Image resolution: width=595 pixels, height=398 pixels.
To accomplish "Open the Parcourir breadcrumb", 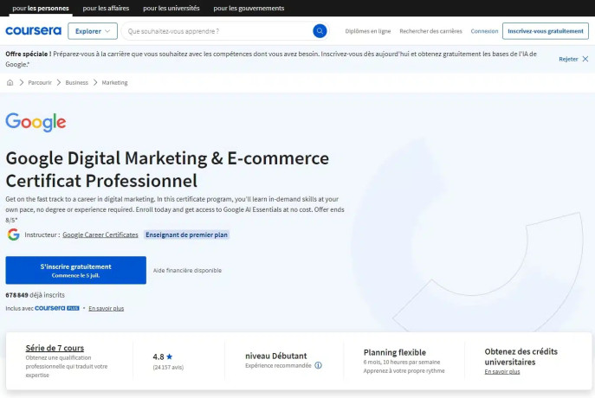I will [x=40, y=83].
